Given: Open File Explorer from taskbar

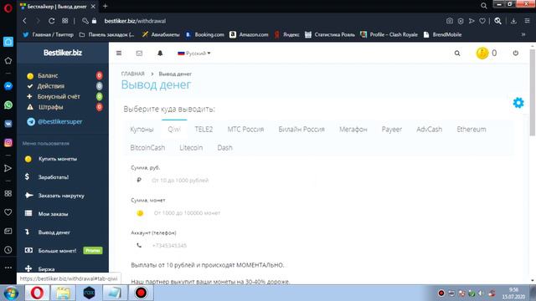Looking at the screenshot, I should pyautogui.click(x=64, y=293).
